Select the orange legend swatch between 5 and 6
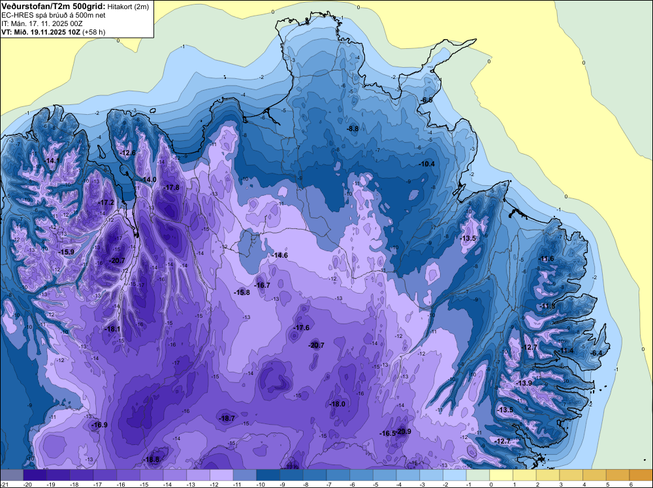Screen dimensions: 653x488 coord(618,475)
